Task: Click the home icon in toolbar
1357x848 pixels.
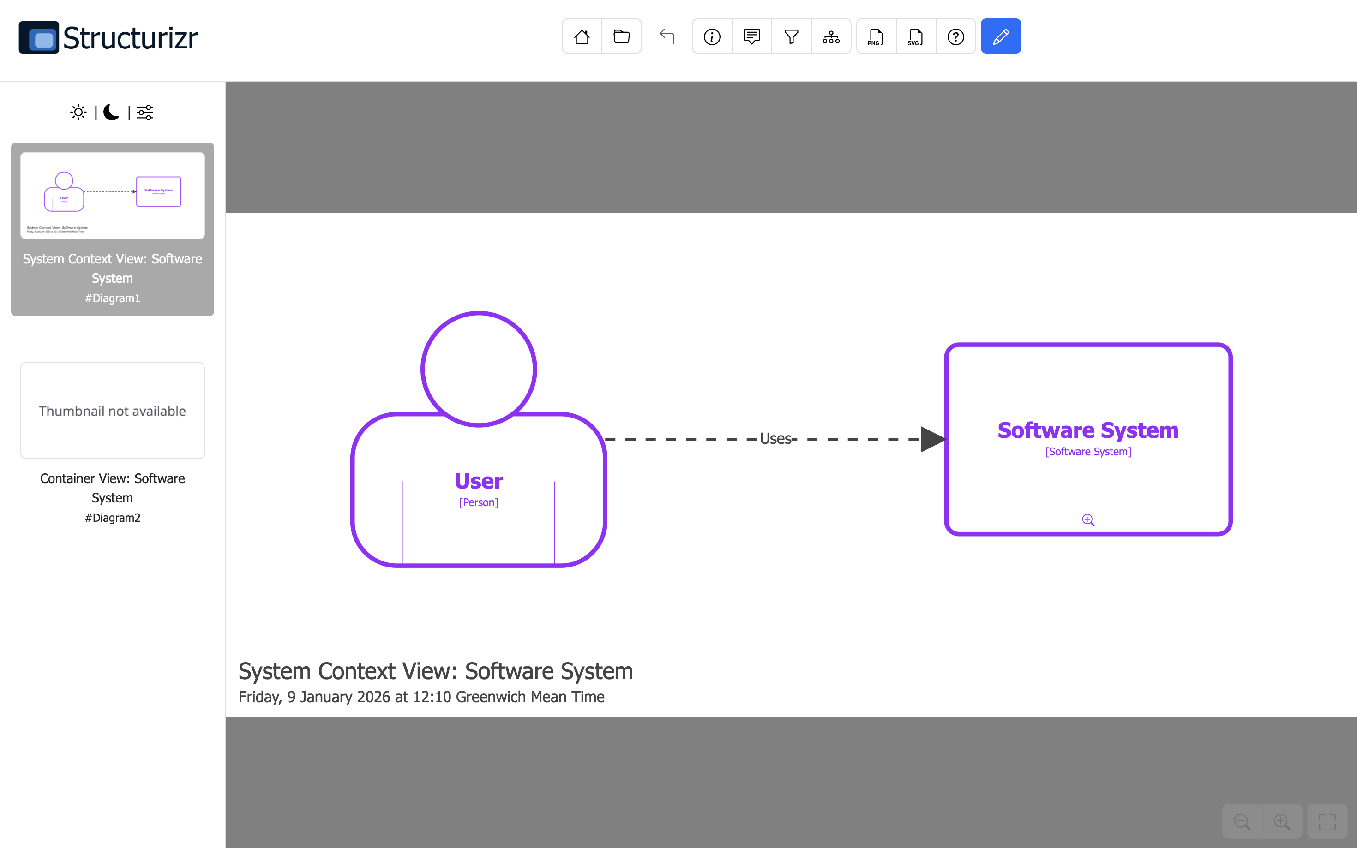Action: [x=582, y=36]
